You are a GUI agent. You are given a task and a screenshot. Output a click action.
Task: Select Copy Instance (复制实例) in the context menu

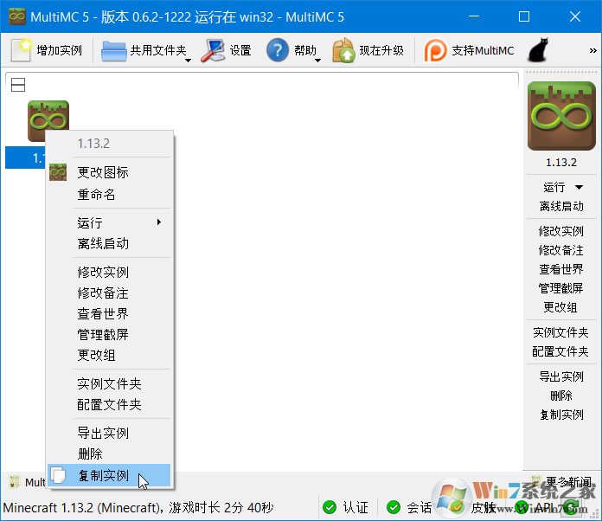coord(103,475)
